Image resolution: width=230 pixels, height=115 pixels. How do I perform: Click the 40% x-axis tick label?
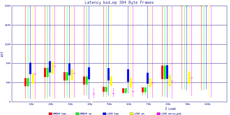tap(90, 104)
